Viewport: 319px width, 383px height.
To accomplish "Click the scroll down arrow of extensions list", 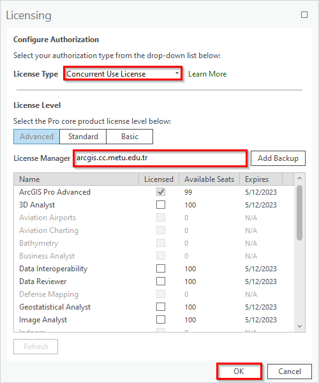I will tap(300, 326).
